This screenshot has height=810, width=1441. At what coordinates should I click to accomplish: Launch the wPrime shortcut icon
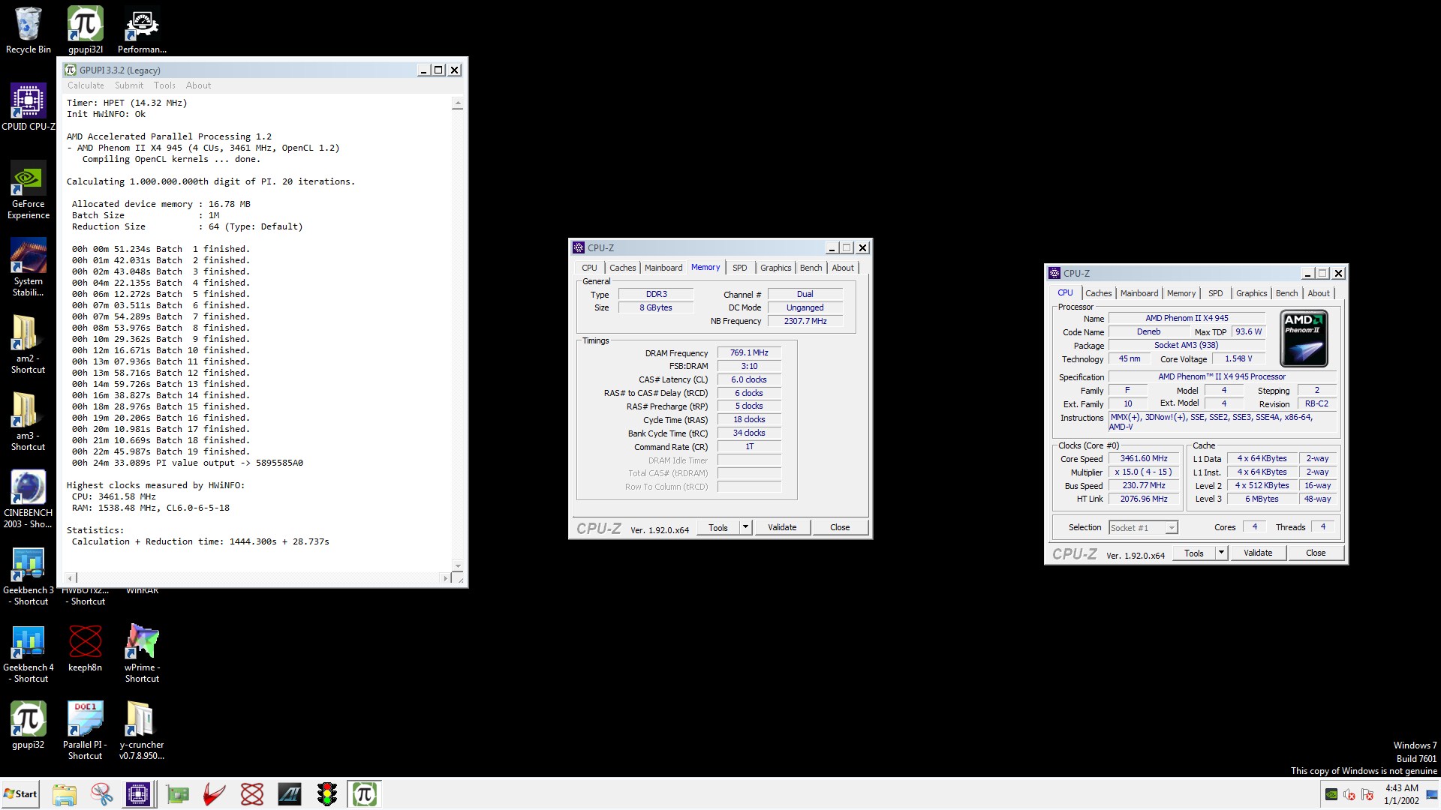(142, 654)
